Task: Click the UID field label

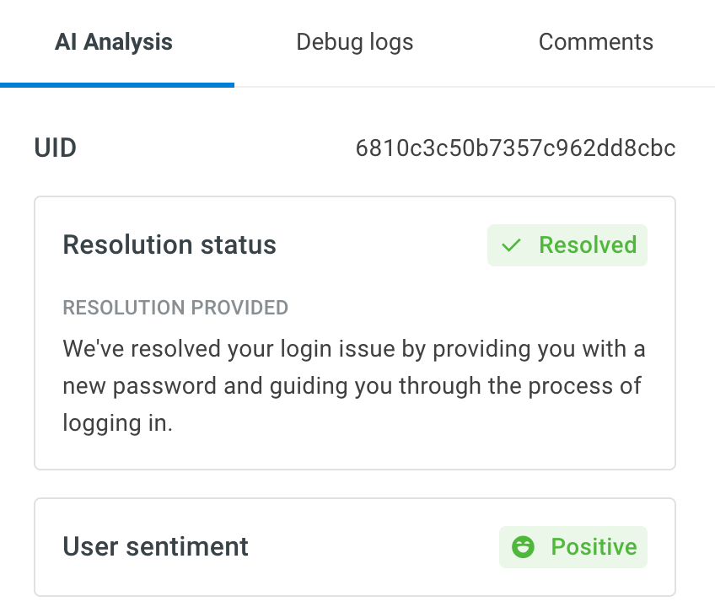Action: pos(55,148)
